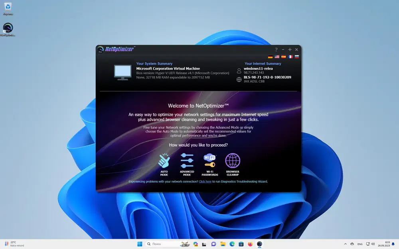Click the volume speaker tray icon

373,244
